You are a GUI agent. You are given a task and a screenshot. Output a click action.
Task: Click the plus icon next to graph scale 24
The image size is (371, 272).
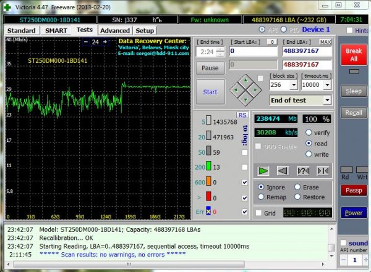point(105,42)
